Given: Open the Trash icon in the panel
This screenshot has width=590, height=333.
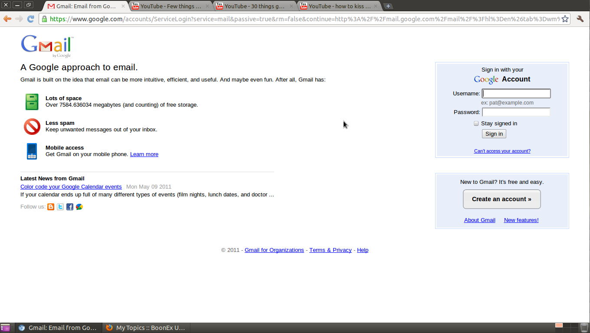Looking at the screenshot, I should pos(584,328).
